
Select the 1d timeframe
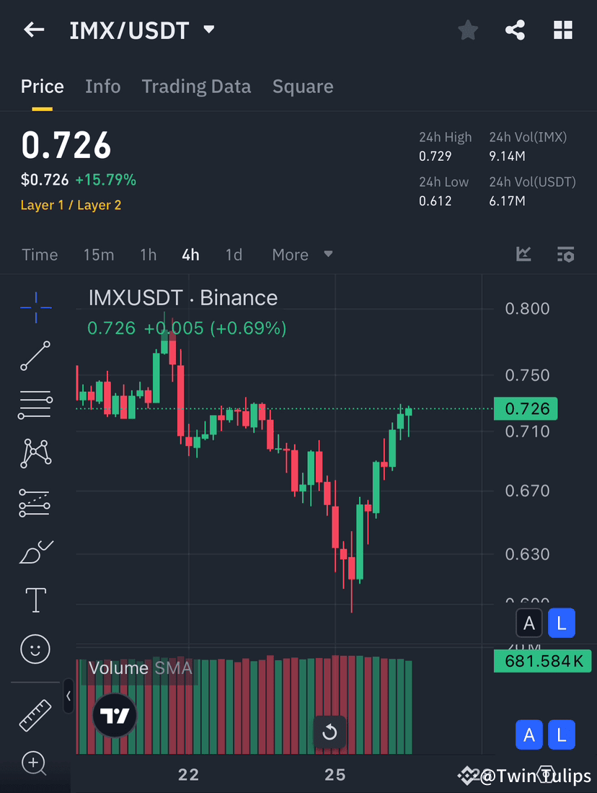point(234,254)
